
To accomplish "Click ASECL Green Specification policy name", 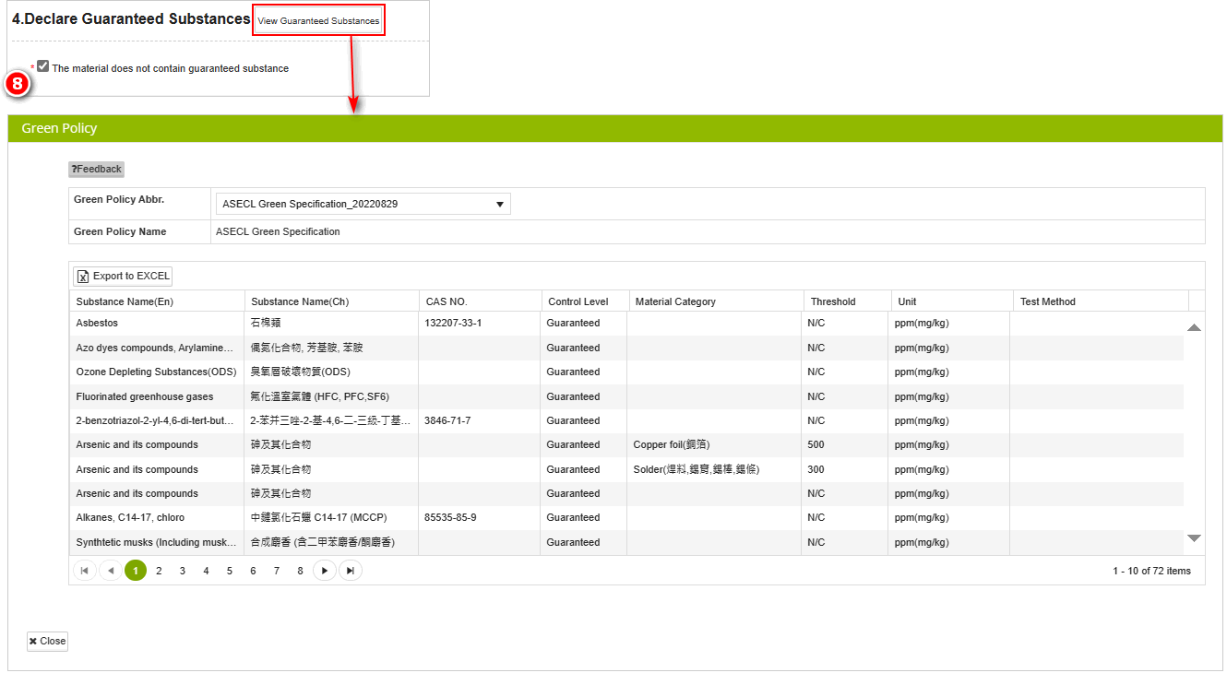I will (278, 232).
